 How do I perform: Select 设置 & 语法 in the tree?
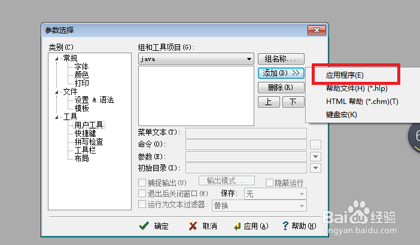click(x=94, y=100)
